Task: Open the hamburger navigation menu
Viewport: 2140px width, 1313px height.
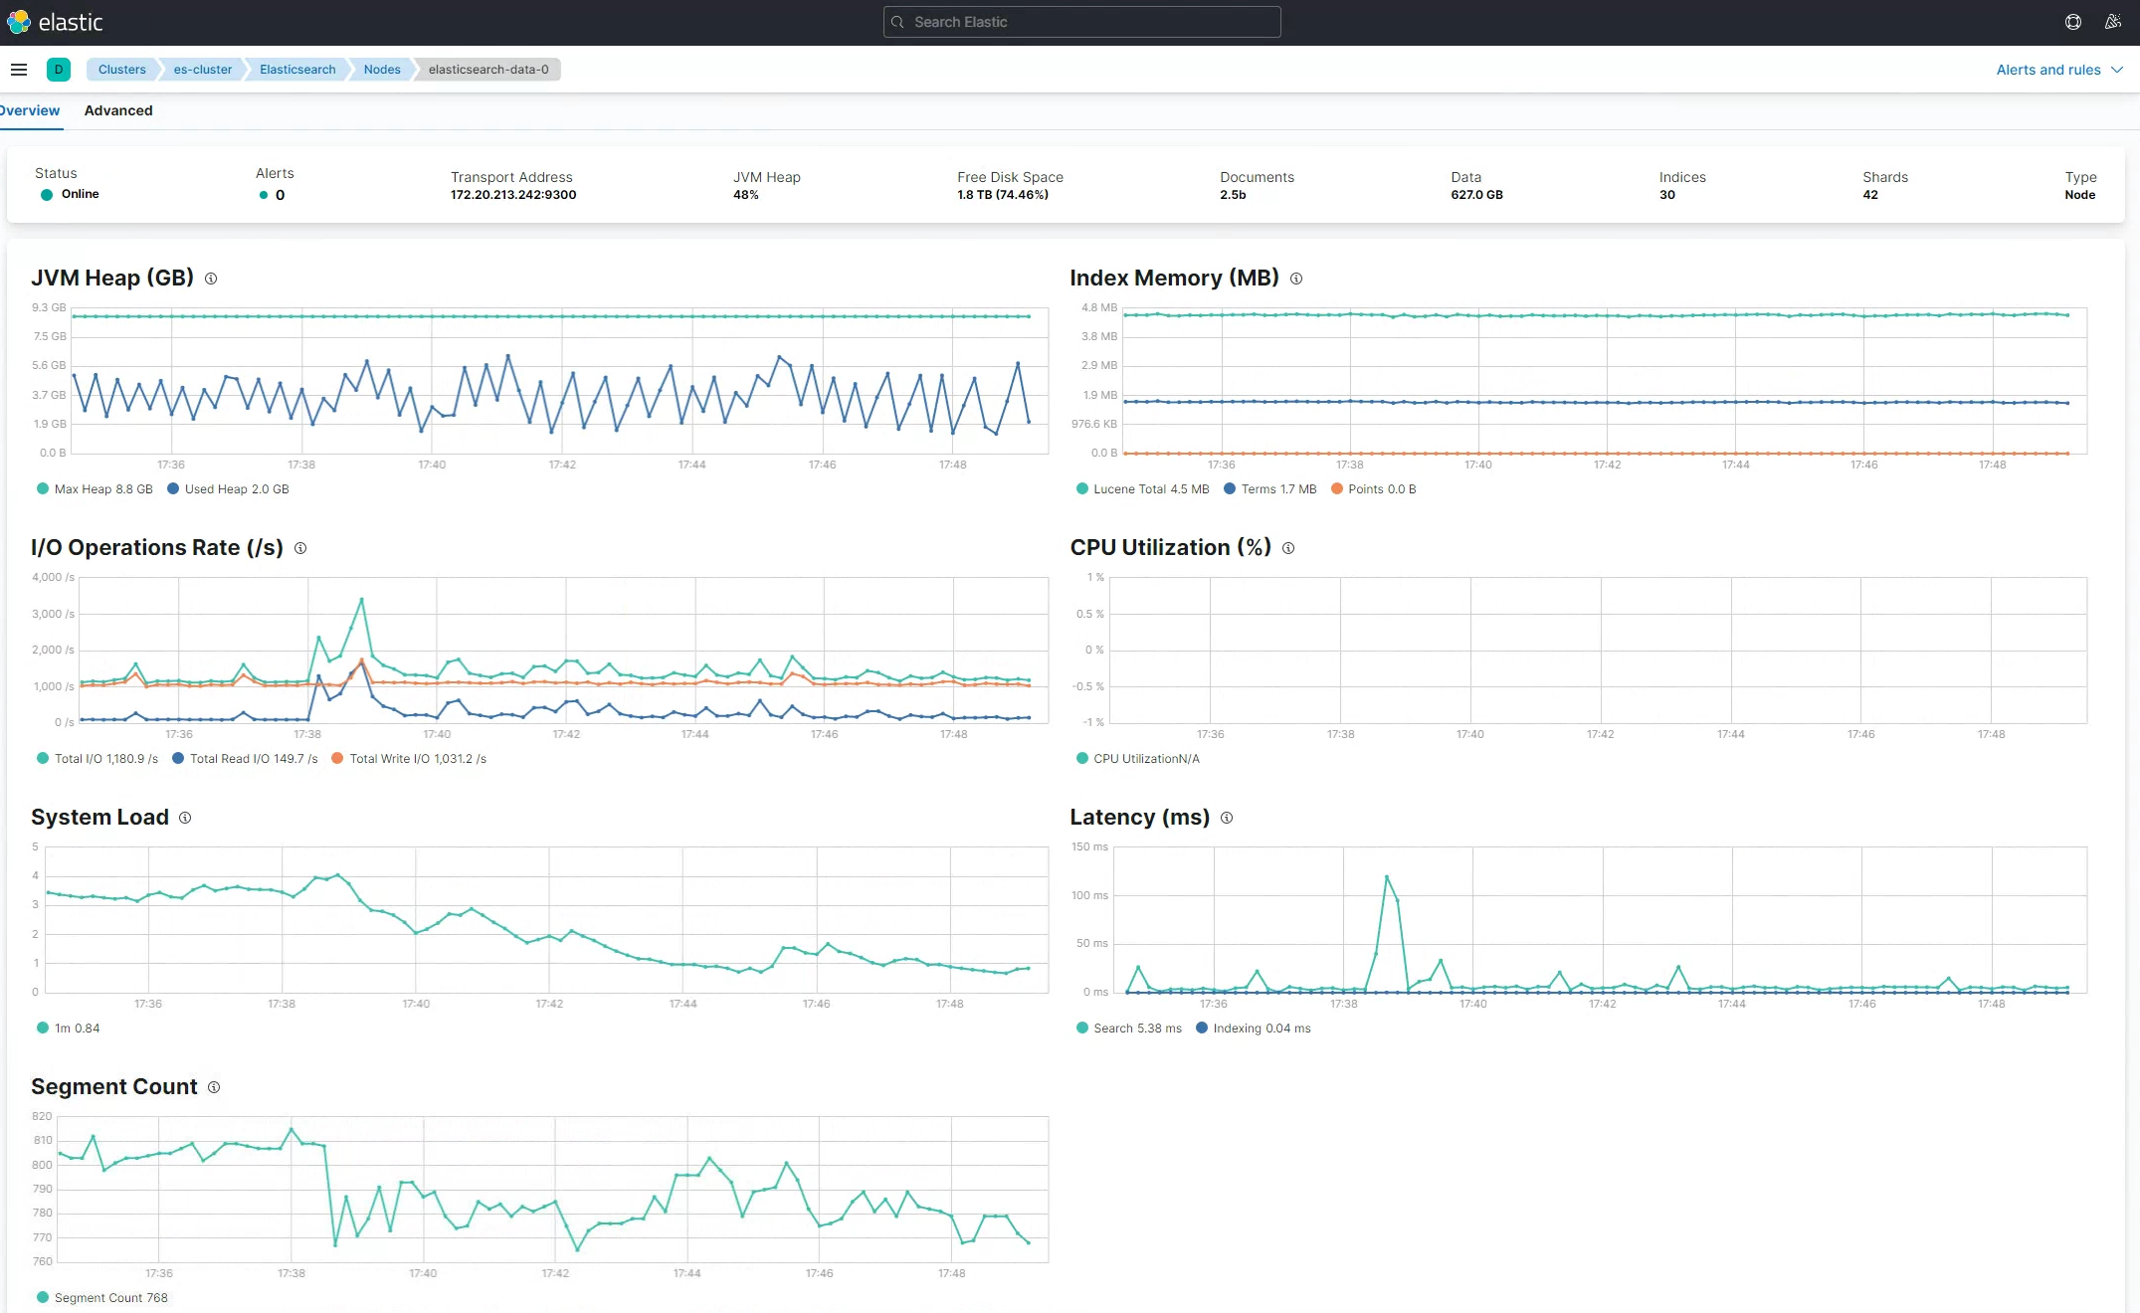Action: [18, 70]
